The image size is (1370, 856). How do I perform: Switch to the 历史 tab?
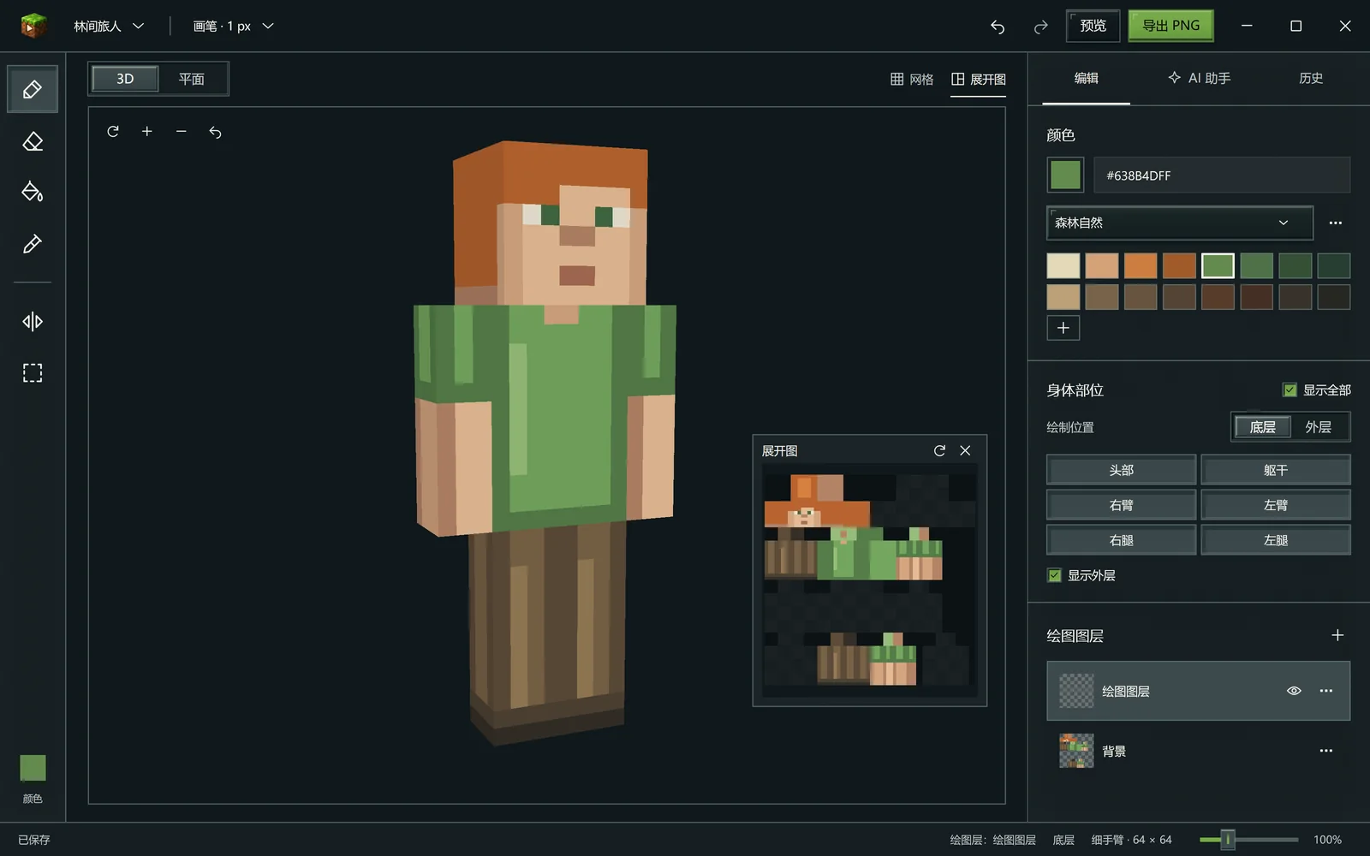(1311, 78)
